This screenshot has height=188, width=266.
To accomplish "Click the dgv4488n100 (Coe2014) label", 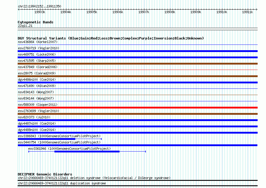I will [37, 130].
